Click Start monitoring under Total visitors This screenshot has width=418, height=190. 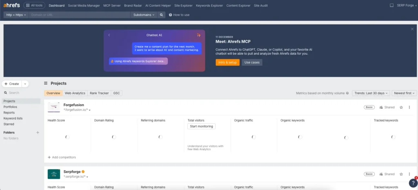(202, 126)
